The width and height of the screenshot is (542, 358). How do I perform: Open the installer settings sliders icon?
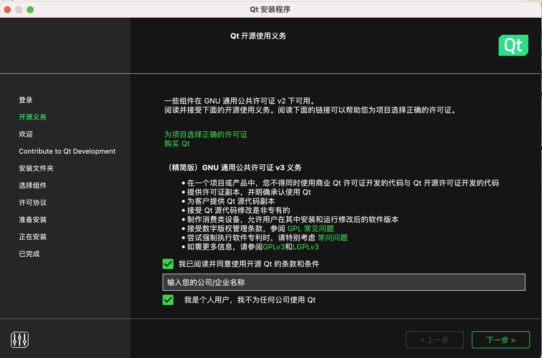pyautogui.click(x=20, y=339)
